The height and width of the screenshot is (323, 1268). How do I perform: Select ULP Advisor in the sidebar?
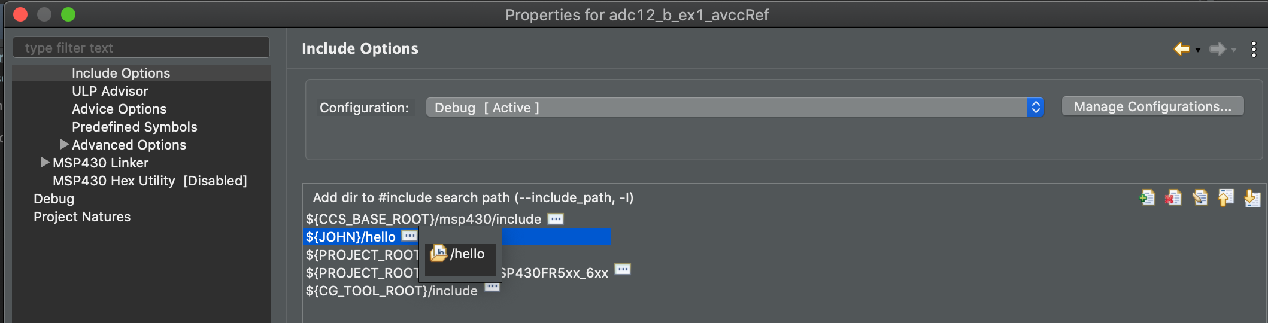point(110,91)
